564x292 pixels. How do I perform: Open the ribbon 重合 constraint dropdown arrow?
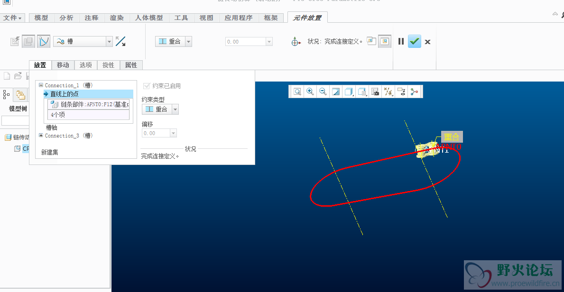point(188,42)
